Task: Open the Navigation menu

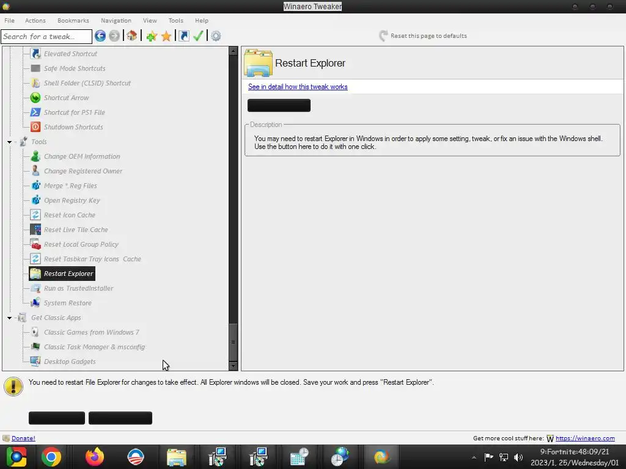Action: [116, 20]
